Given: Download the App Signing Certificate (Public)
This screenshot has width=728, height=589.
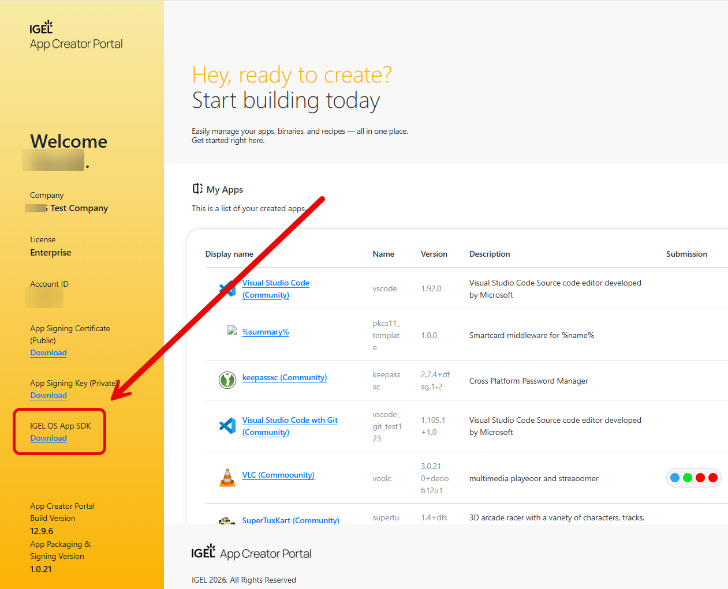Looking at the screenshot, I should [48, 352].
